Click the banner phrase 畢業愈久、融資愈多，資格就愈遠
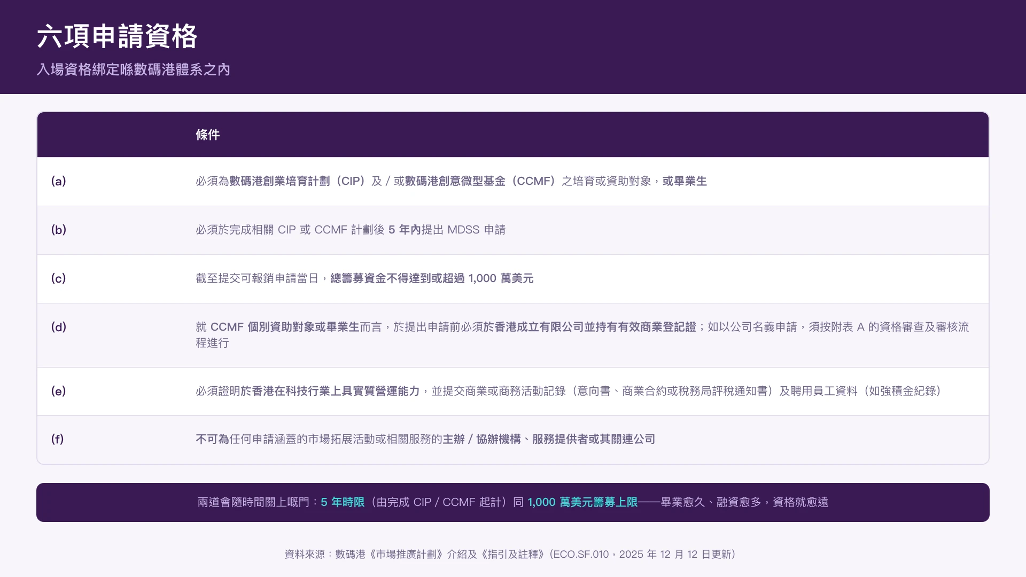Viewport: 1026px width, 577px height. click(744, 502)
